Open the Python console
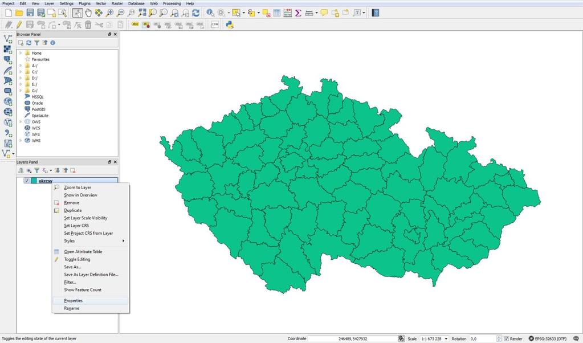The image size is (583, 343). pyautogui.click(x=230, y=25)
